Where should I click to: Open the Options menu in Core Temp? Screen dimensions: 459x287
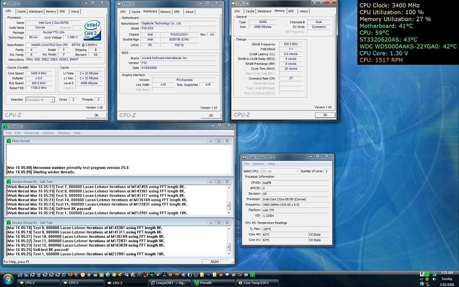click(x=258, y=164)
